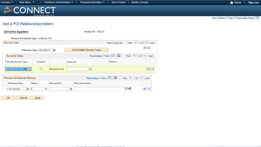Click View All in Security Data header
The width and height of the screenshot is (261, 147).
tap(118, 43)
